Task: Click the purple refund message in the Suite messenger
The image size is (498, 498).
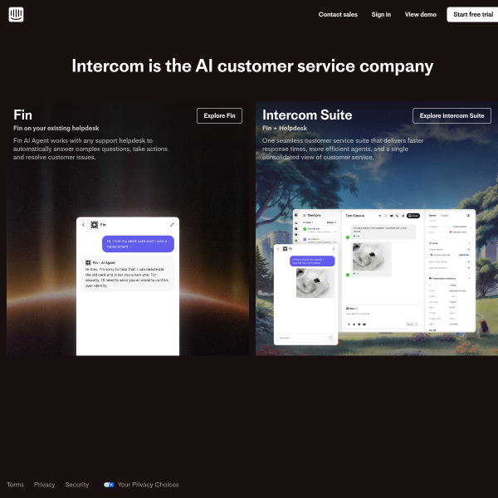Action: [x=312, y=261]
